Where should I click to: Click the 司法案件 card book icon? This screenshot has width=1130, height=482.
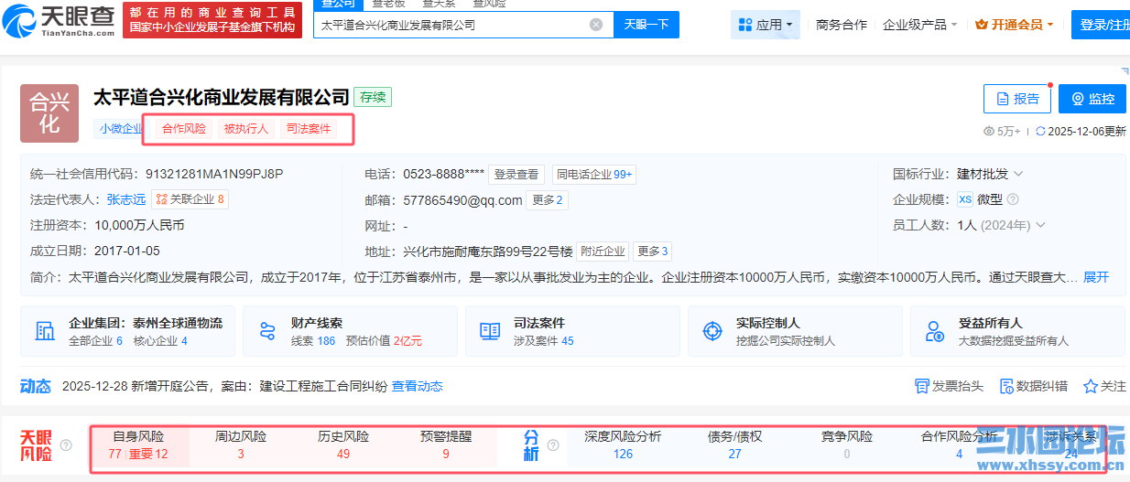point(490,331)
